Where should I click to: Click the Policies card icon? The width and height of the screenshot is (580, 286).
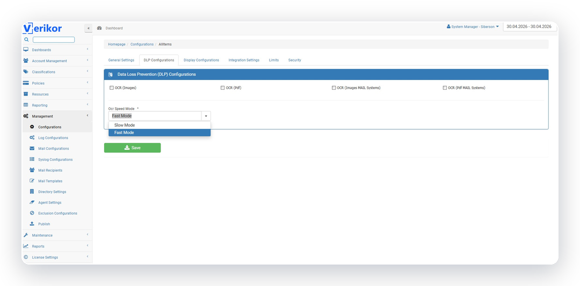coord(26,83)
